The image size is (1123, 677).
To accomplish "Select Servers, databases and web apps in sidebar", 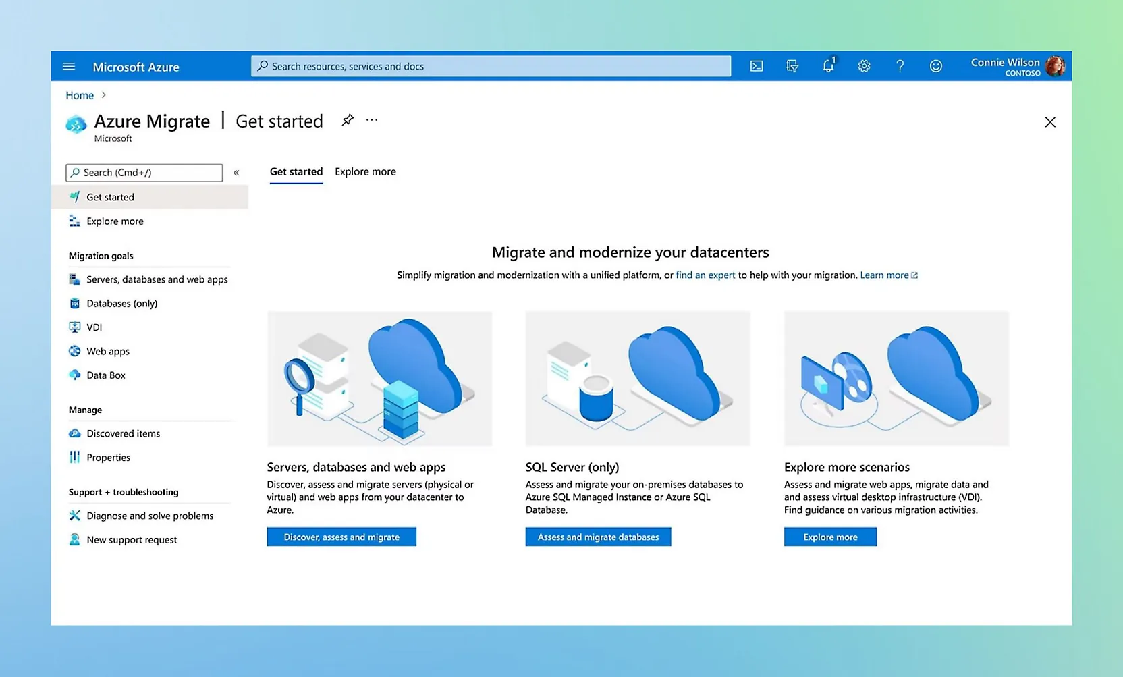I will tap(157, 279).
